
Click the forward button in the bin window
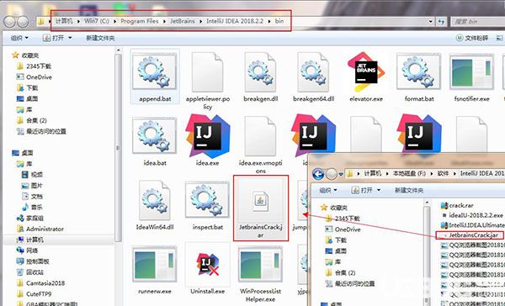(23, 22)
